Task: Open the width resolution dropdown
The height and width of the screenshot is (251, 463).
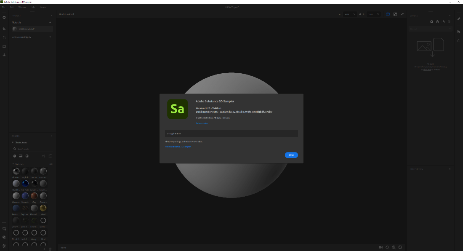Action: click(350, 14)
